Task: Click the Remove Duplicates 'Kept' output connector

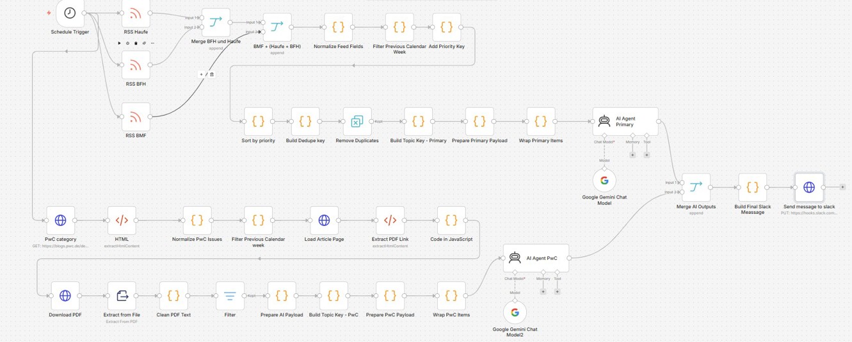Action: tap(372, 121)
